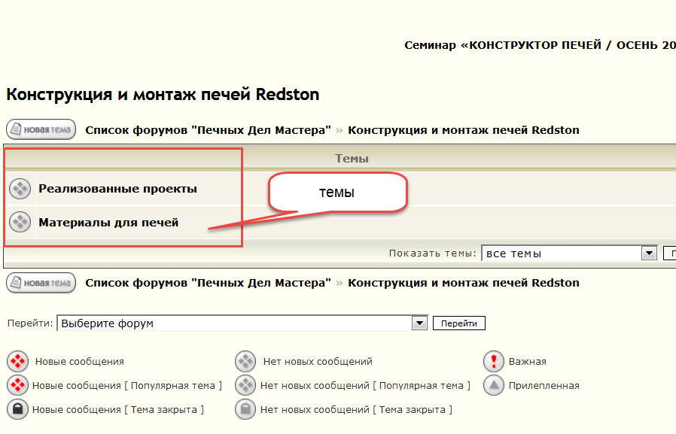This screenshot has width=676, height=434.
Task: Click the grey Нет новых сообщений icon
Action: click(x=245, y=362)
